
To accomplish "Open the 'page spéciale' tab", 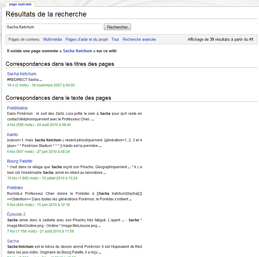I will (x=20, y=4).
